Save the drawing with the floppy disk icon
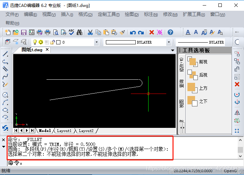This screenshot has height=175, width=244. (x=24, y=32)
